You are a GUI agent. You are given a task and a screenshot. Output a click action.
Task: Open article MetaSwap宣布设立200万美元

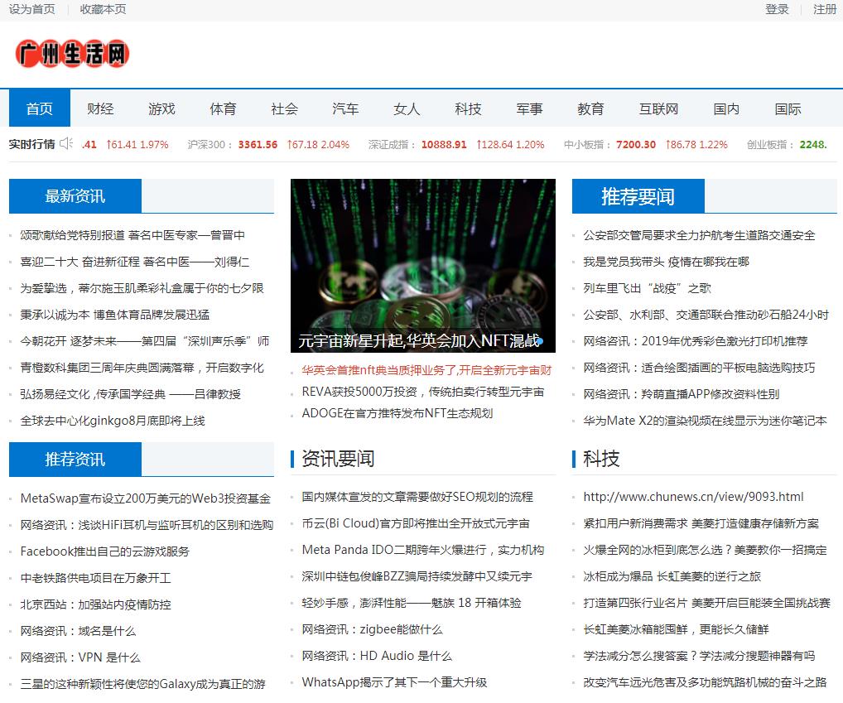point(146,498)
